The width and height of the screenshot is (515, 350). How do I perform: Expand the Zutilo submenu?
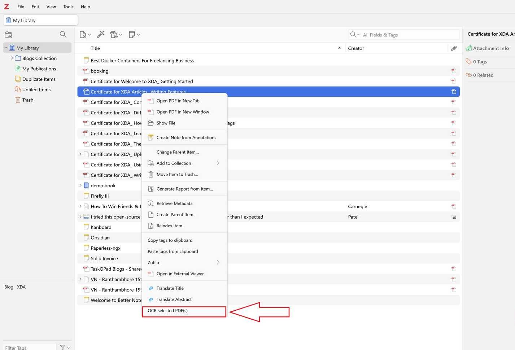point(218,262)
